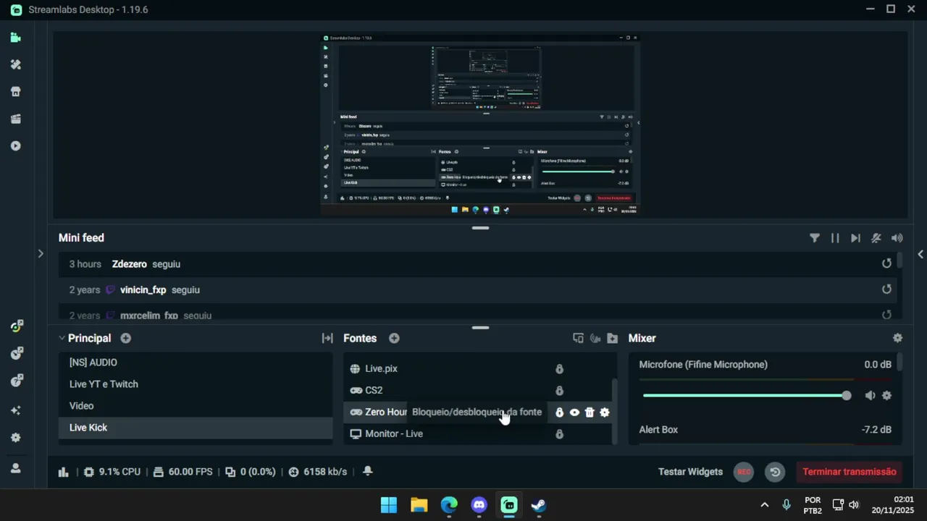Screen dimensions: 927x521
Task: Open the first external tool shortcut in sidebar
Action: pyautogui.click(x=16, y=326)
